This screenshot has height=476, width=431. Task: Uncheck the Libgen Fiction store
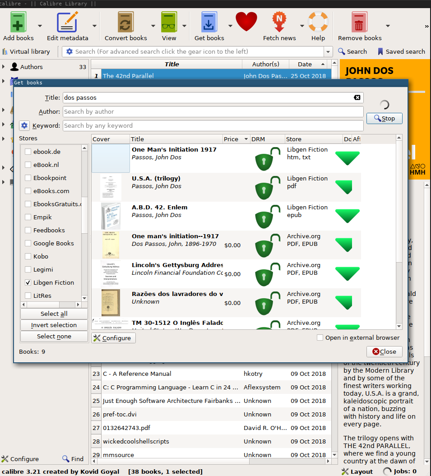pyautogui.click(x=28, y=282)
